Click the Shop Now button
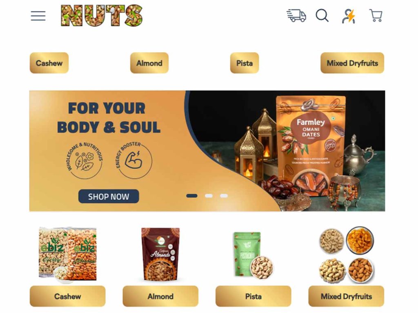 coord(109,196)
